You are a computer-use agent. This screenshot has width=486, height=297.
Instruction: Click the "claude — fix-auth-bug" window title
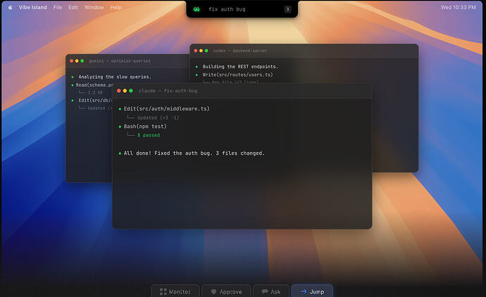click(168, 91)
